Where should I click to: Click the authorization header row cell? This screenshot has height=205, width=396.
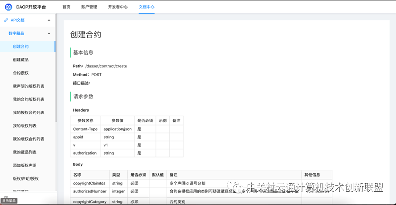(x=86, y=153)
